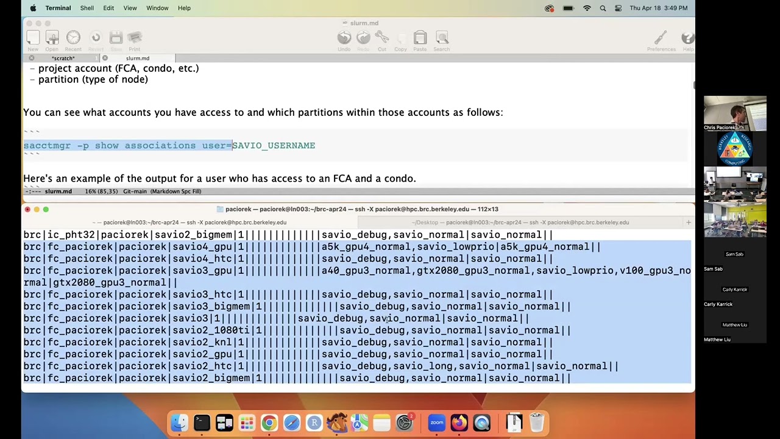Screen dimensions: 780x439
Task: Open Emacs gnu icon in the Dock
Action: click(x=336, y=423)
